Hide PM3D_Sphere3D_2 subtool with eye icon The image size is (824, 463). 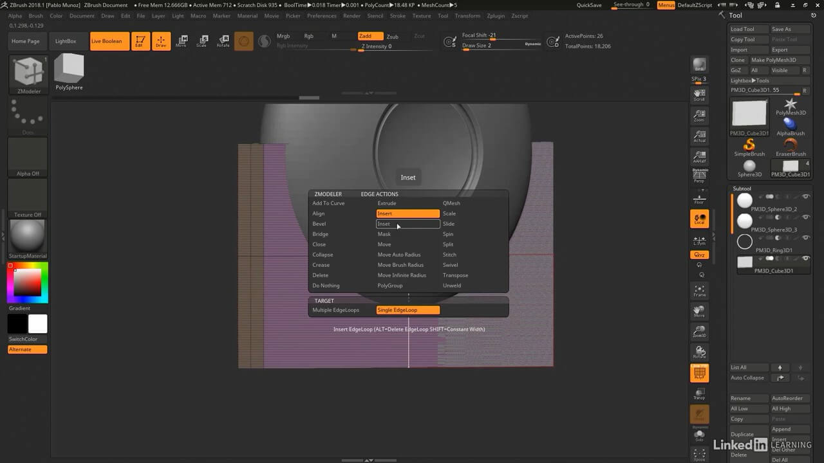(x=805, y=197)
